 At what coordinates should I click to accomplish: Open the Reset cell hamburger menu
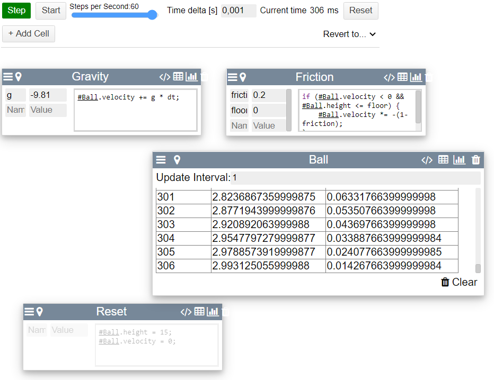click(29, 312)
